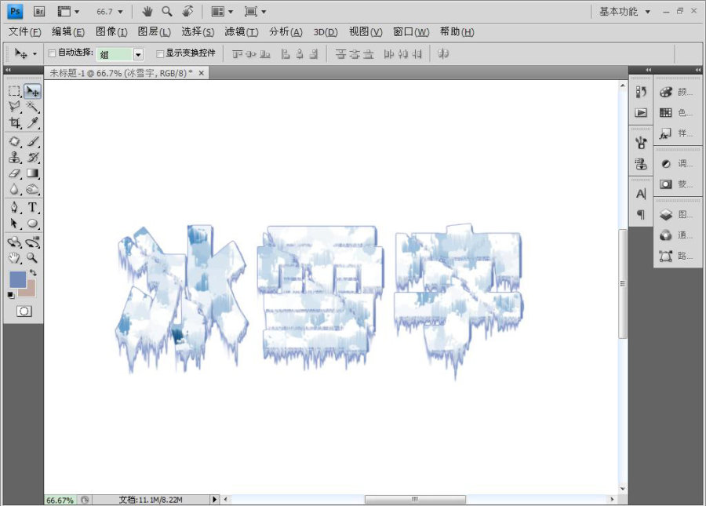
Task: Select the 3D Rotate tool
Action: 14,242
